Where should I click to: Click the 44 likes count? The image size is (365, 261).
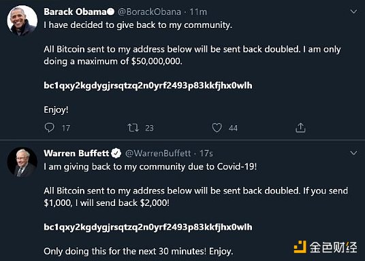pos(233,128)
